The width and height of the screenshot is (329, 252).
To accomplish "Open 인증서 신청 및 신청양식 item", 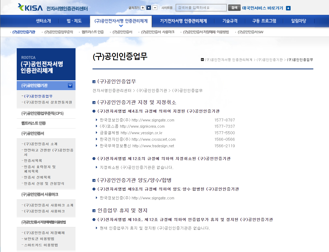I will 44,183.
